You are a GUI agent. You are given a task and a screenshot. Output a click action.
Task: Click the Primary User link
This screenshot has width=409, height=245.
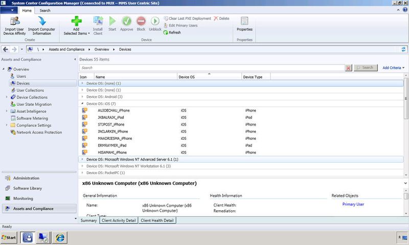(x=353, y=204)
